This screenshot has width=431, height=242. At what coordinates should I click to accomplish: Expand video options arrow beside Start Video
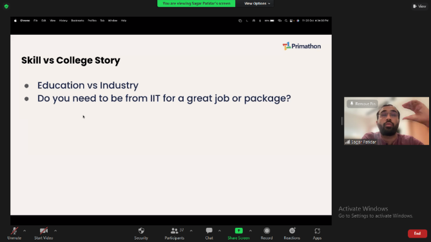[55, 231]
